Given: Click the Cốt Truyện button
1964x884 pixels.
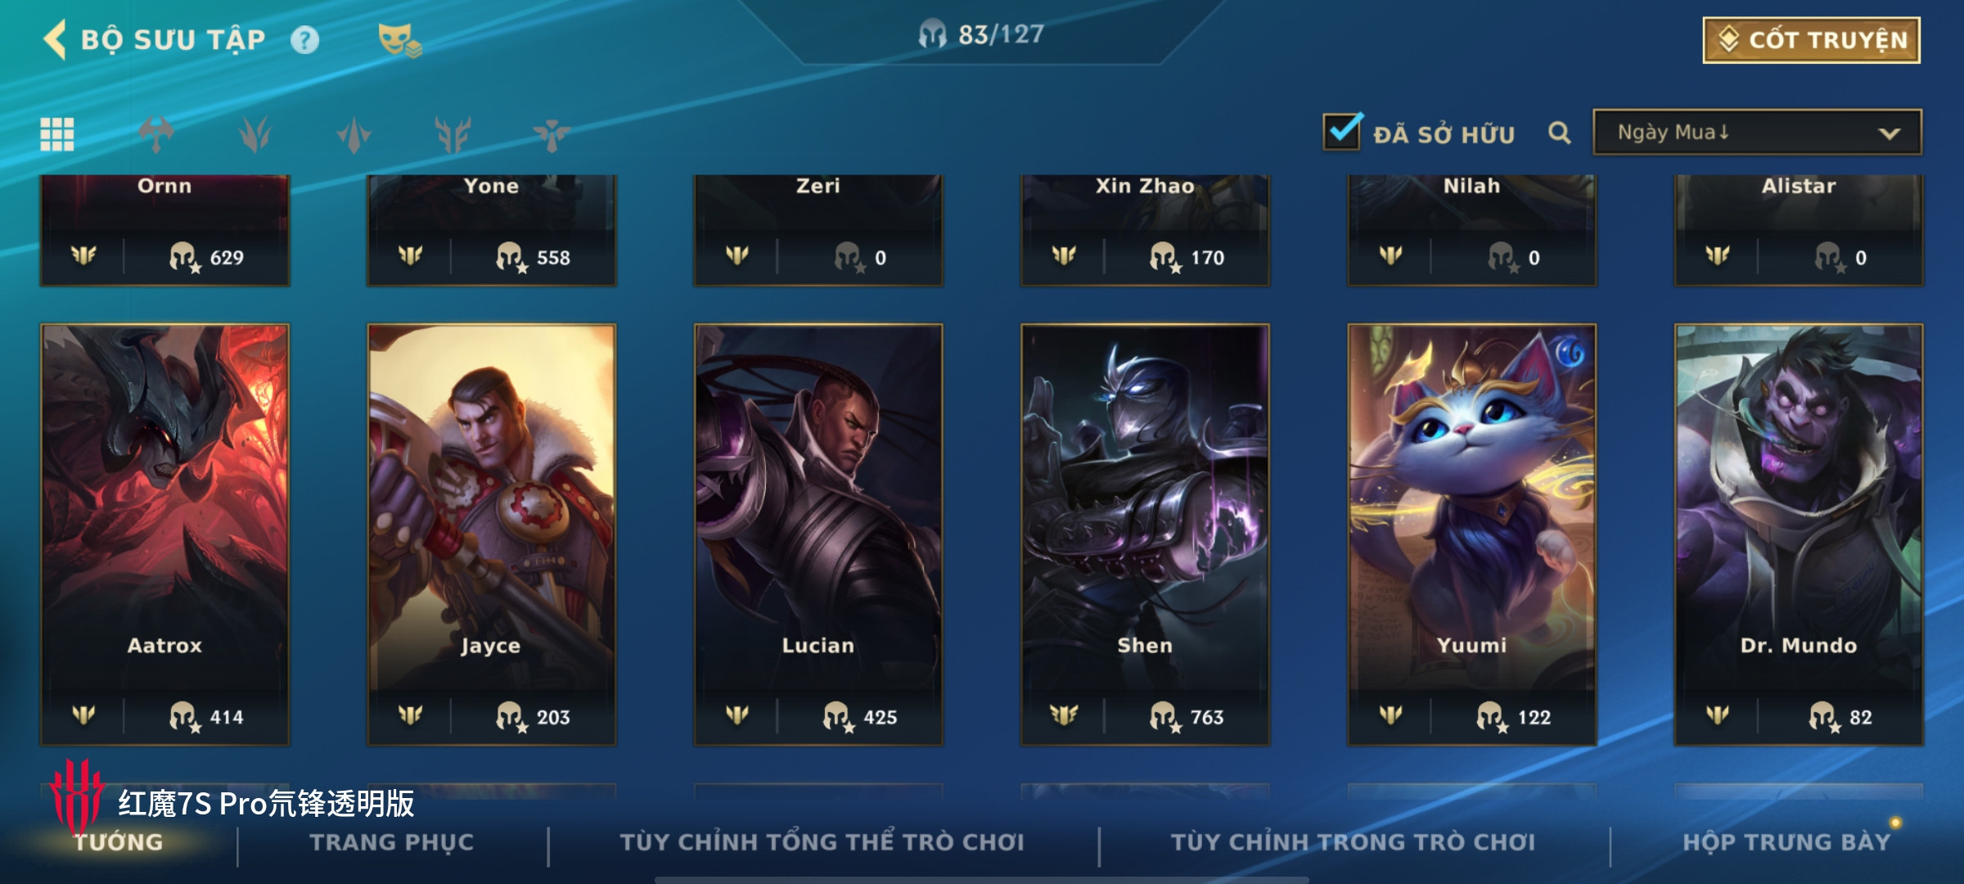Looking at the screenshot, I should coord(1812,40).
